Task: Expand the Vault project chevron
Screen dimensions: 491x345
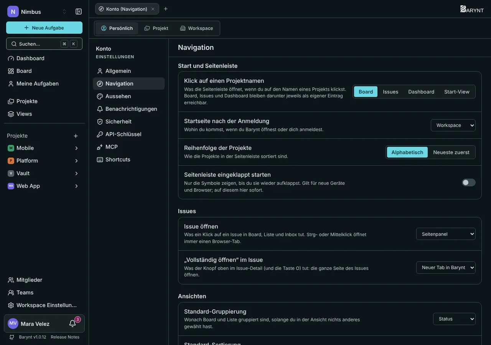Action: (77, 173)
